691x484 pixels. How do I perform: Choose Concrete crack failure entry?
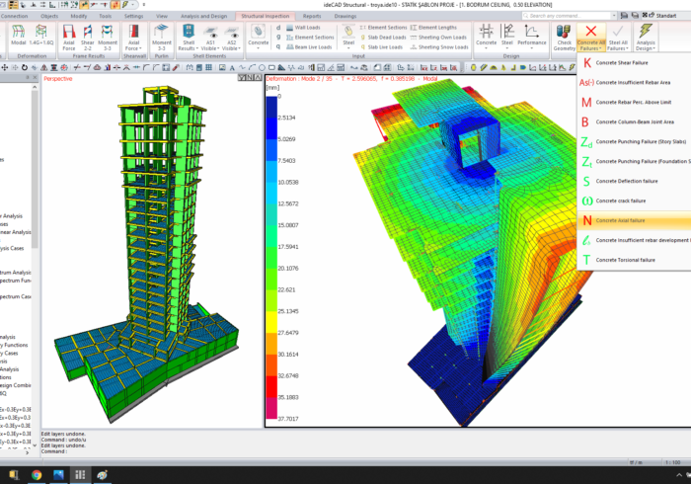[x=634, y=201]
